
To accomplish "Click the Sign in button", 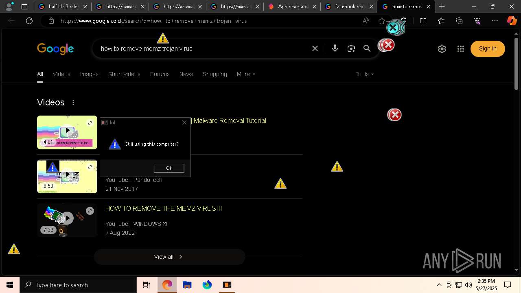I will [x=488, y=48].
